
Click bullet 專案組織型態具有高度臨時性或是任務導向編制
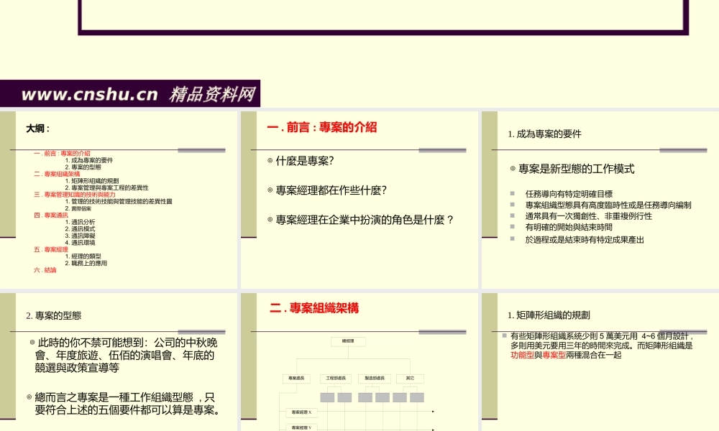tap(608, 205)
